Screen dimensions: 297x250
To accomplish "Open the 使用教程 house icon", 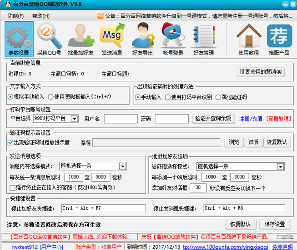I will pos(249,39).
